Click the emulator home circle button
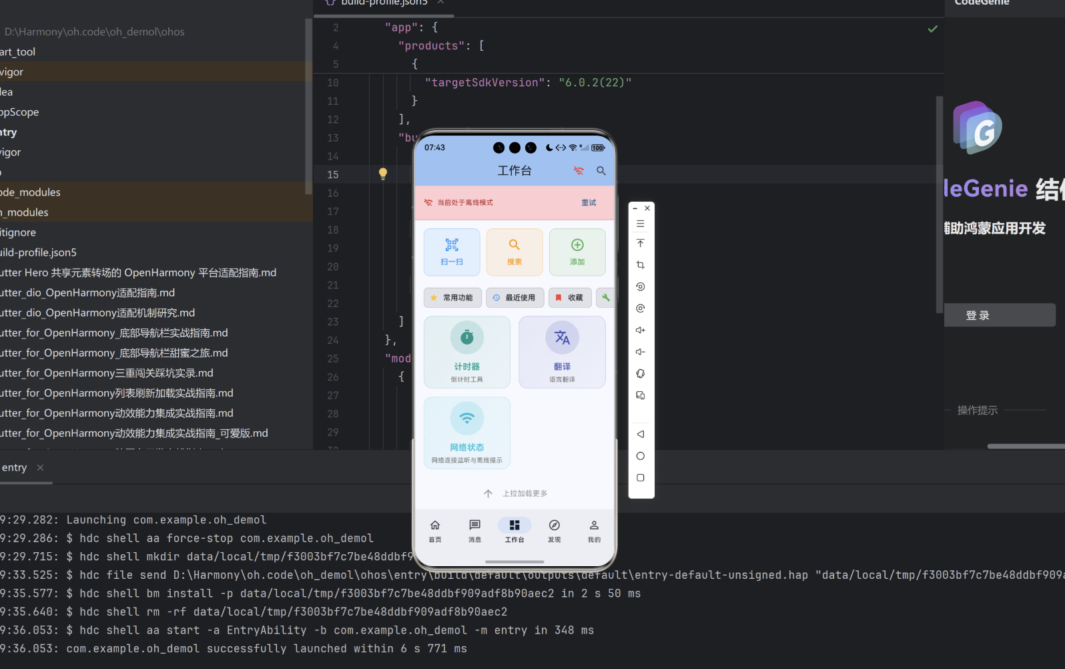The width and height of the screenshot is (1065, 669). (x=641, y=456)
